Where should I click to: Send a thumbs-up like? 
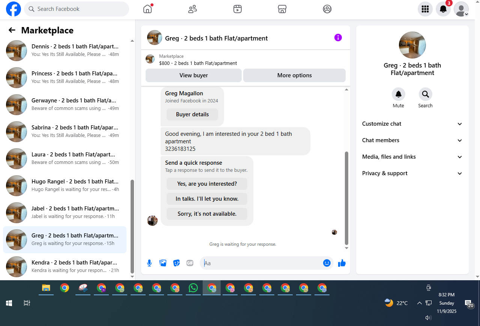point(342,263)
